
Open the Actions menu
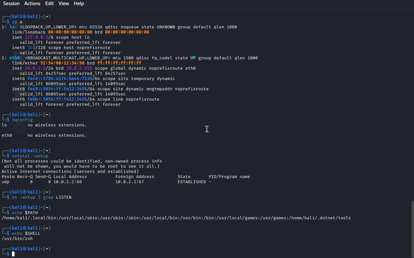click(32, 4)
